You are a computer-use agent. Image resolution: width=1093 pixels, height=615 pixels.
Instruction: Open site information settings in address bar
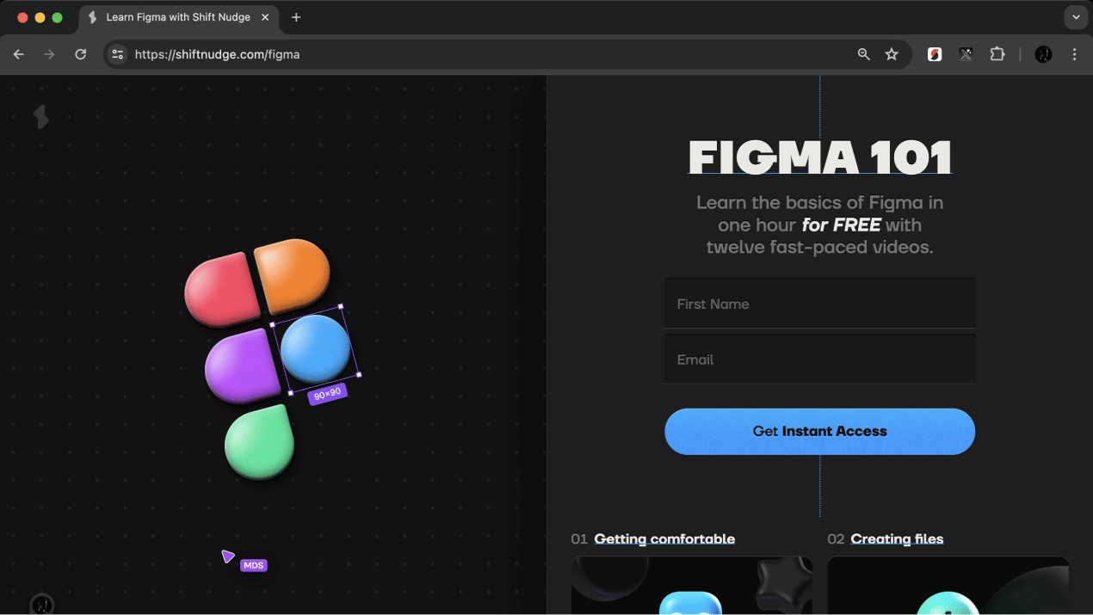(x=117, y=54)
